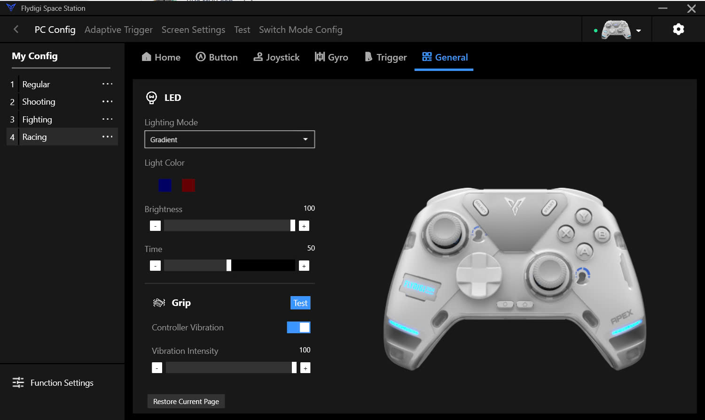Viewport: 705px width, 420px height.
Task: Open options menu for Shooting config
Action: pyautogui.click(x=108, y=101)
